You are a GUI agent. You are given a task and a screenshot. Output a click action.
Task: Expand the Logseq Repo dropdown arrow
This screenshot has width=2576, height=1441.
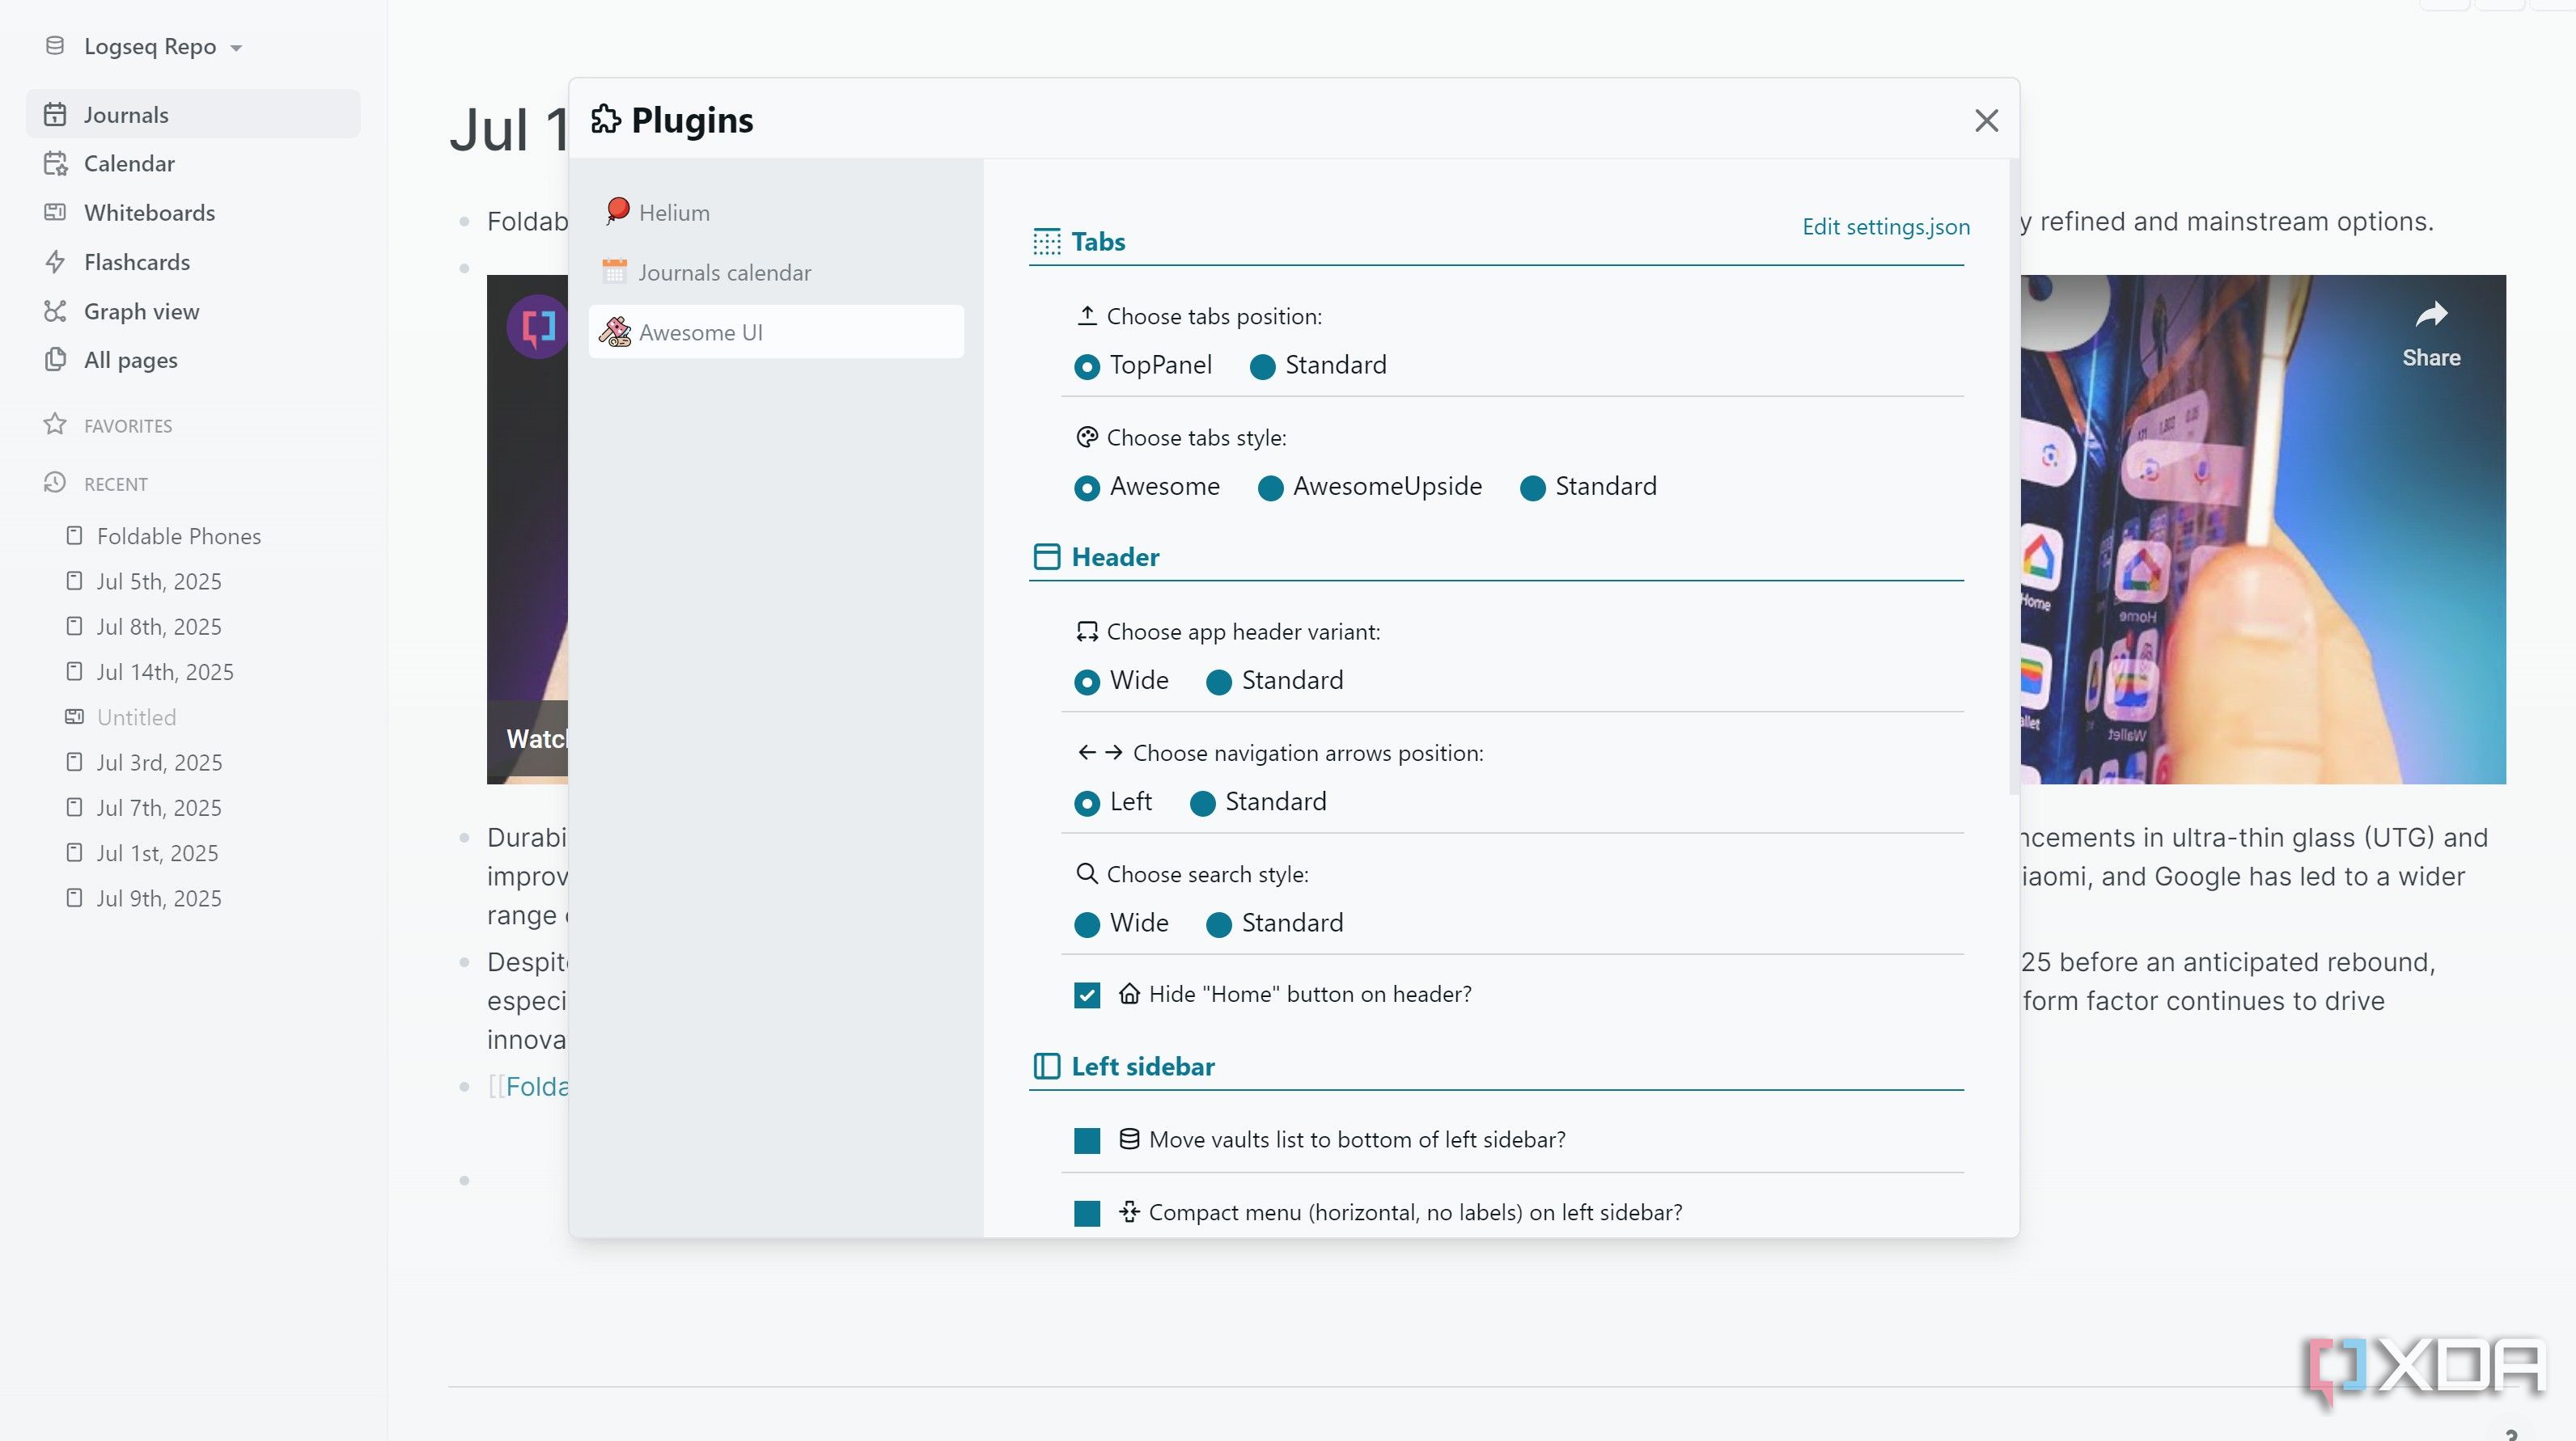pos(236,48)
